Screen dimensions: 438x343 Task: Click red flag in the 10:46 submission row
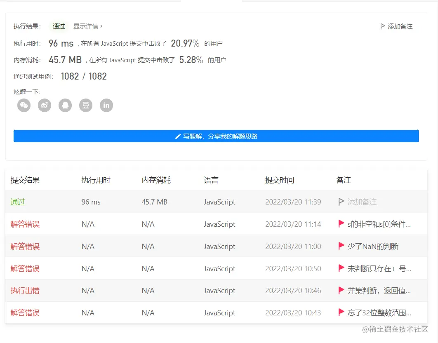[341, 290]
